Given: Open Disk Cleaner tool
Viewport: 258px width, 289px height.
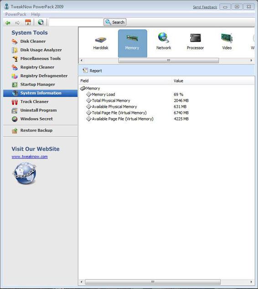Looking at the screenshot, I should tap(29, 41).
